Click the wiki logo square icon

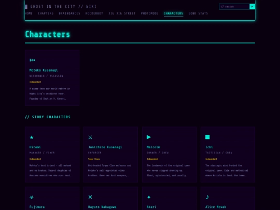coord(26,7)
